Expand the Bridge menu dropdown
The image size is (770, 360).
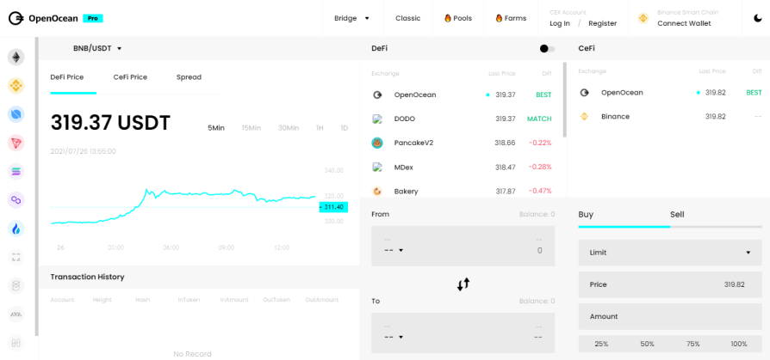(351, 18)
